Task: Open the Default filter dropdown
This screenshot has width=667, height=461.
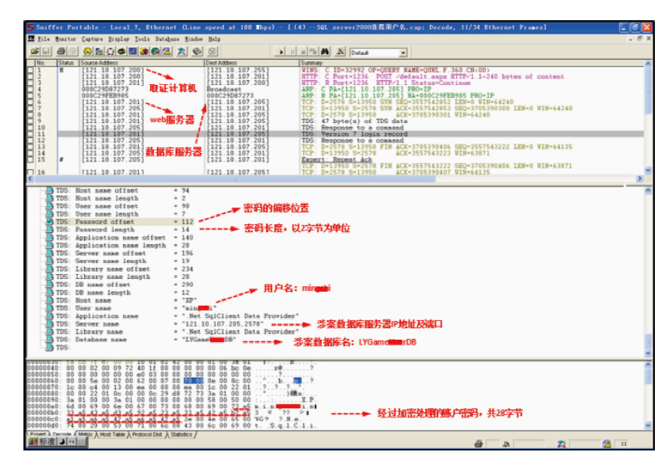Action: (403, 53)
